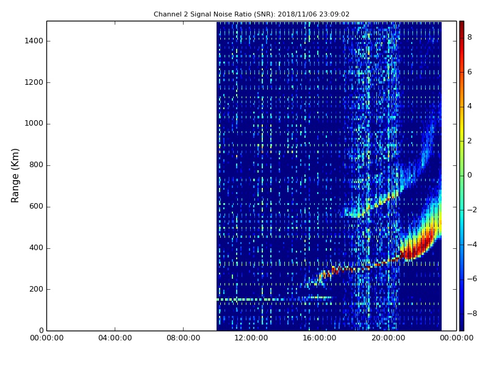488x366 pixels.
Task: Click the x-axis tick label 08:00:00
Action: [x=184, y=338]
